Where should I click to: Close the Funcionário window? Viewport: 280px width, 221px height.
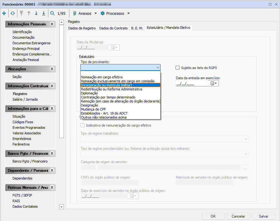276,4
